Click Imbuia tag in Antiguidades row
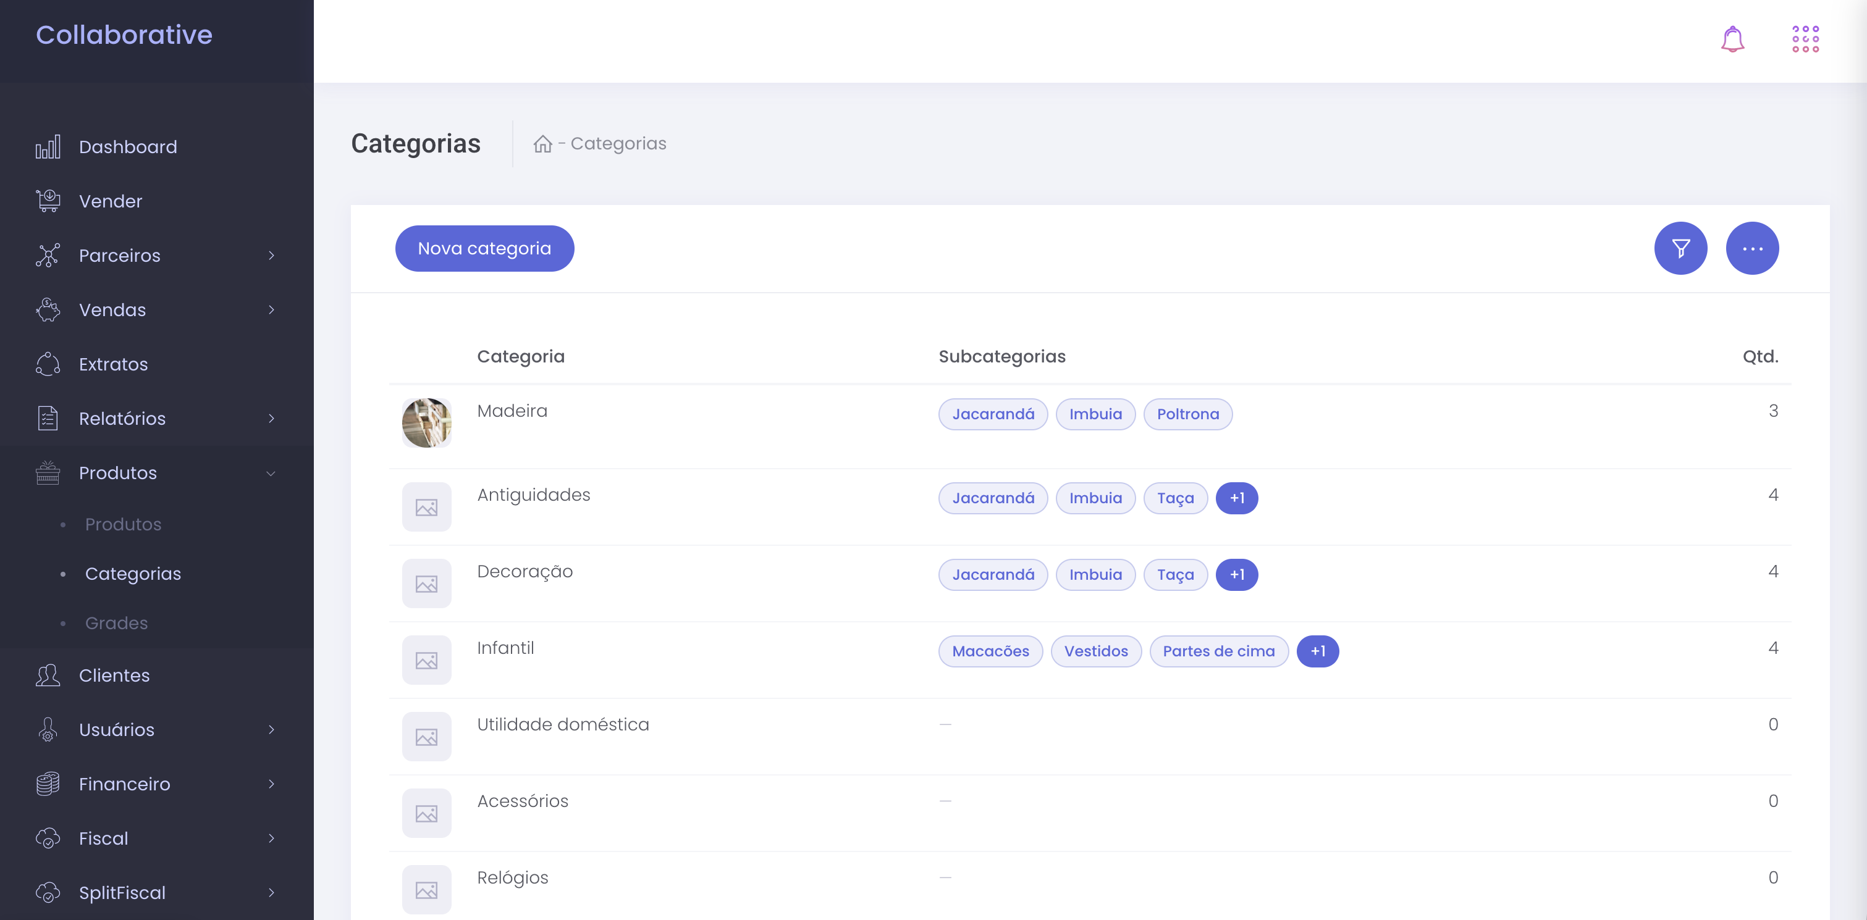 [x=1096, y=498]
